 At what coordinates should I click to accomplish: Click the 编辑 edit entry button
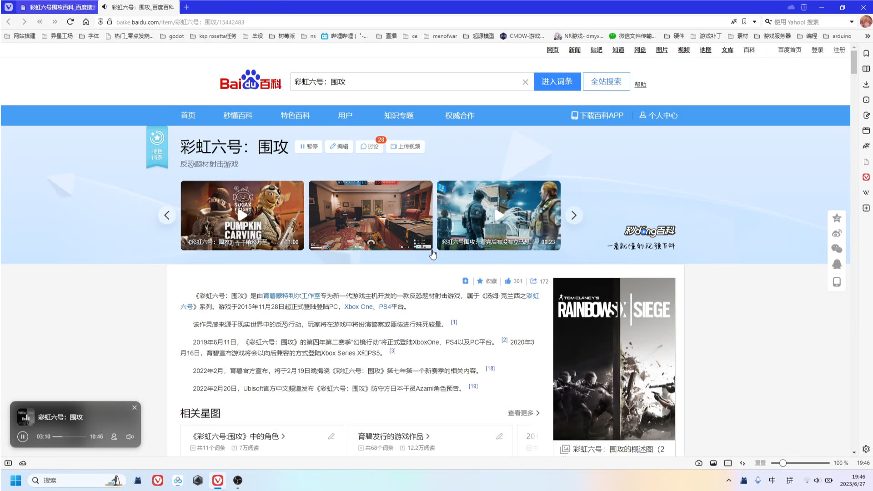pyautogui.click(x=339, y=146)
